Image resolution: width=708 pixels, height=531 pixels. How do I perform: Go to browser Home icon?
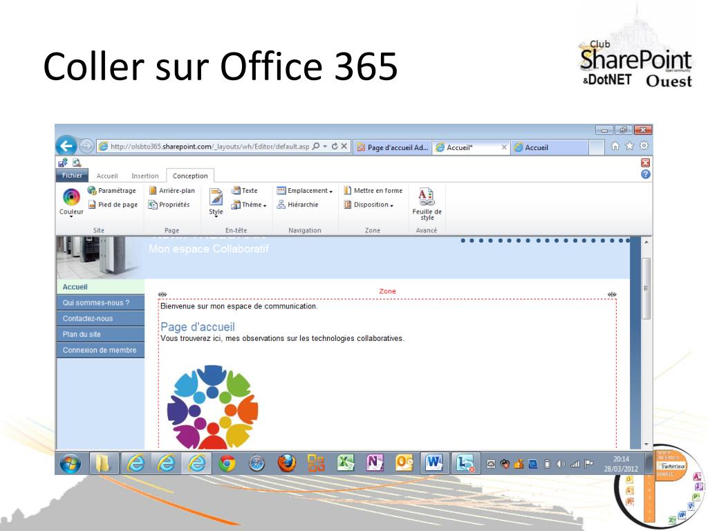click(x=615, y=146)
